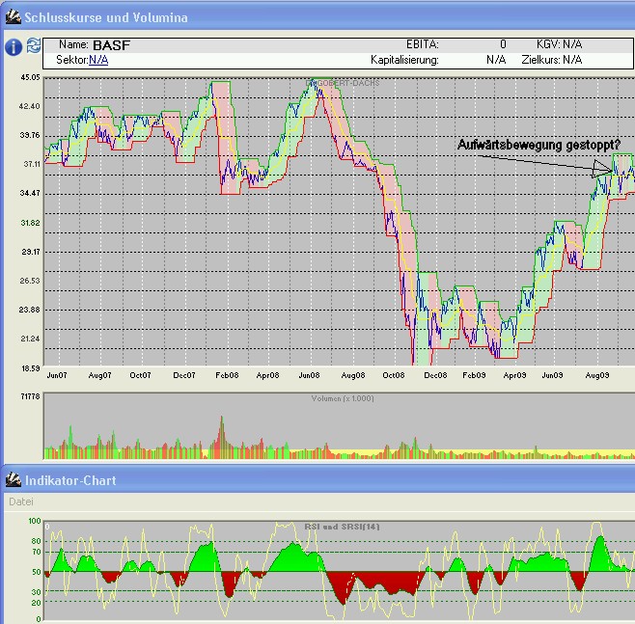
Task: Click the RSI und SRSI(14) chart title
Action: pyautogui.click(x=343, y=527)
